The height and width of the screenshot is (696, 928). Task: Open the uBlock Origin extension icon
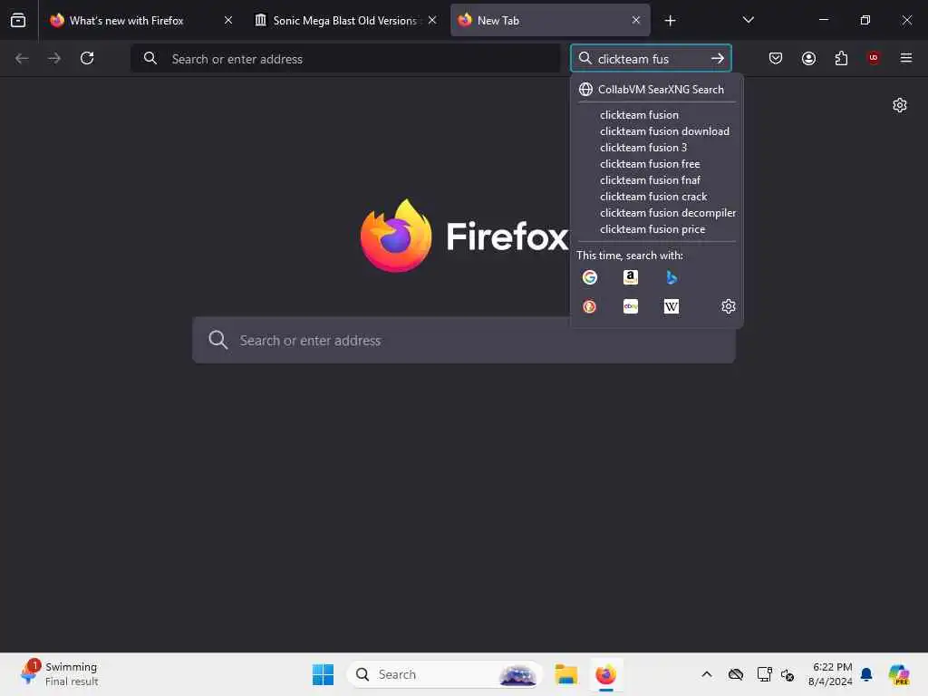click(874, 57)
